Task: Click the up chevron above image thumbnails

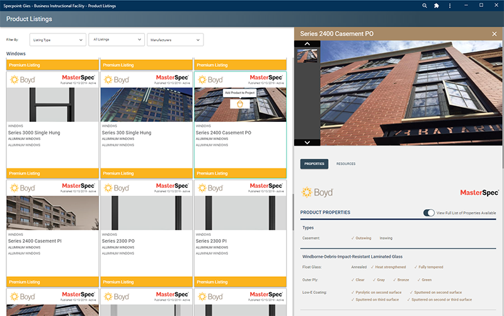Action: coord(307,44)
